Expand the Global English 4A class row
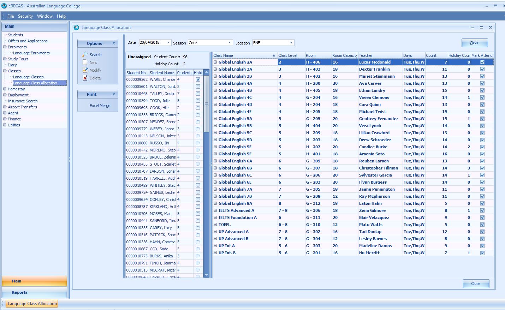505x310 pixels. 215,83
